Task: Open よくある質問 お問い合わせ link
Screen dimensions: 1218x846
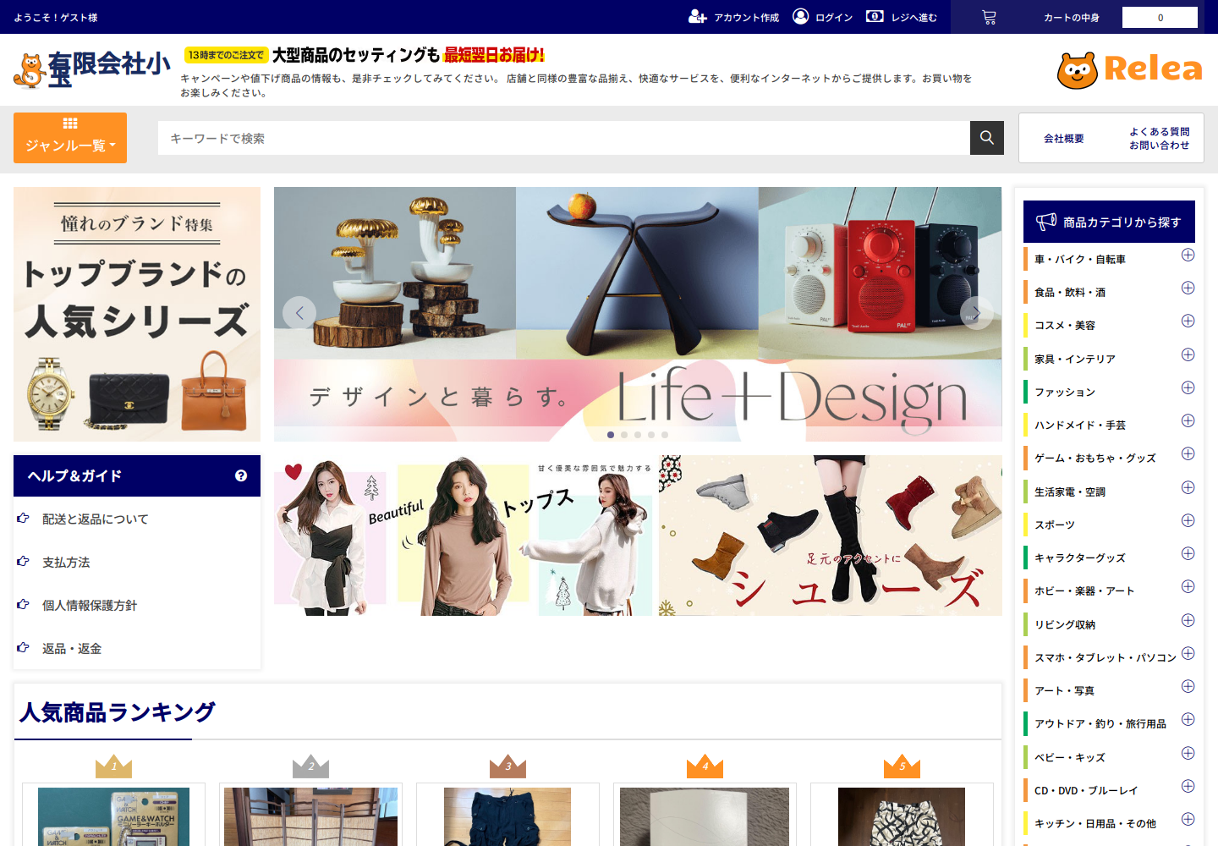Action: (x=1159, y=138)
